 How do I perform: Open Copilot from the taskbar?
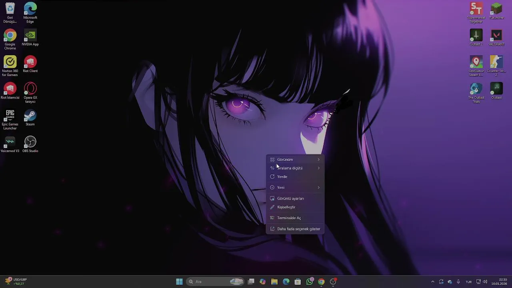pyautogui.click(x=262, y=282)
